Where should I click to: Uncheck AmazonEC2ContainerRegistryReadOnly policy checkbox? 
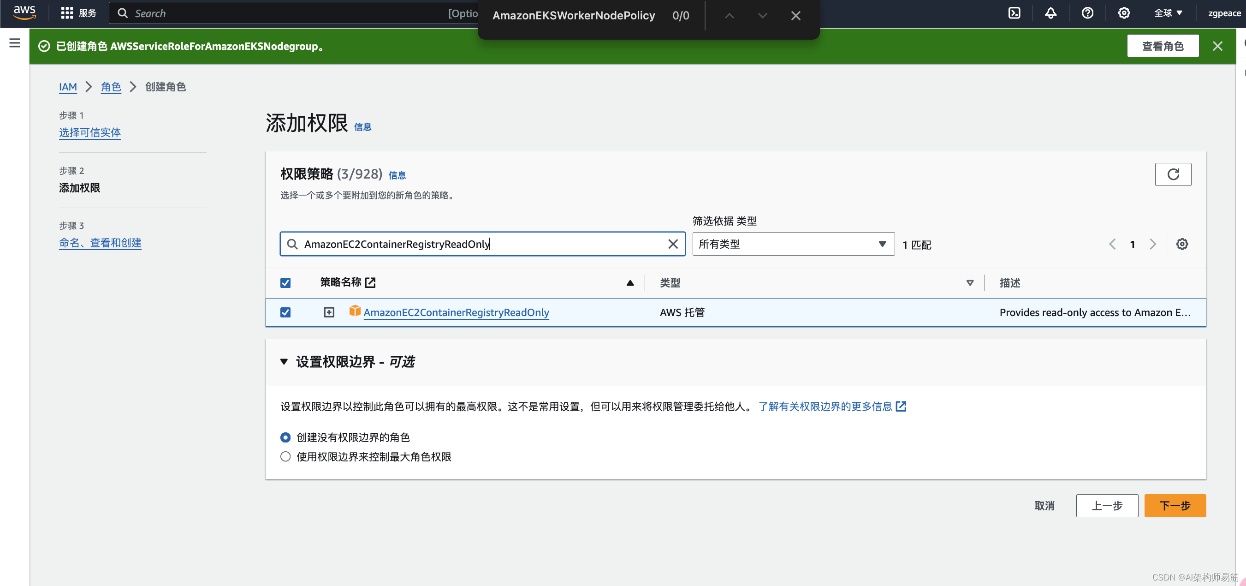[x=285, y=312]
